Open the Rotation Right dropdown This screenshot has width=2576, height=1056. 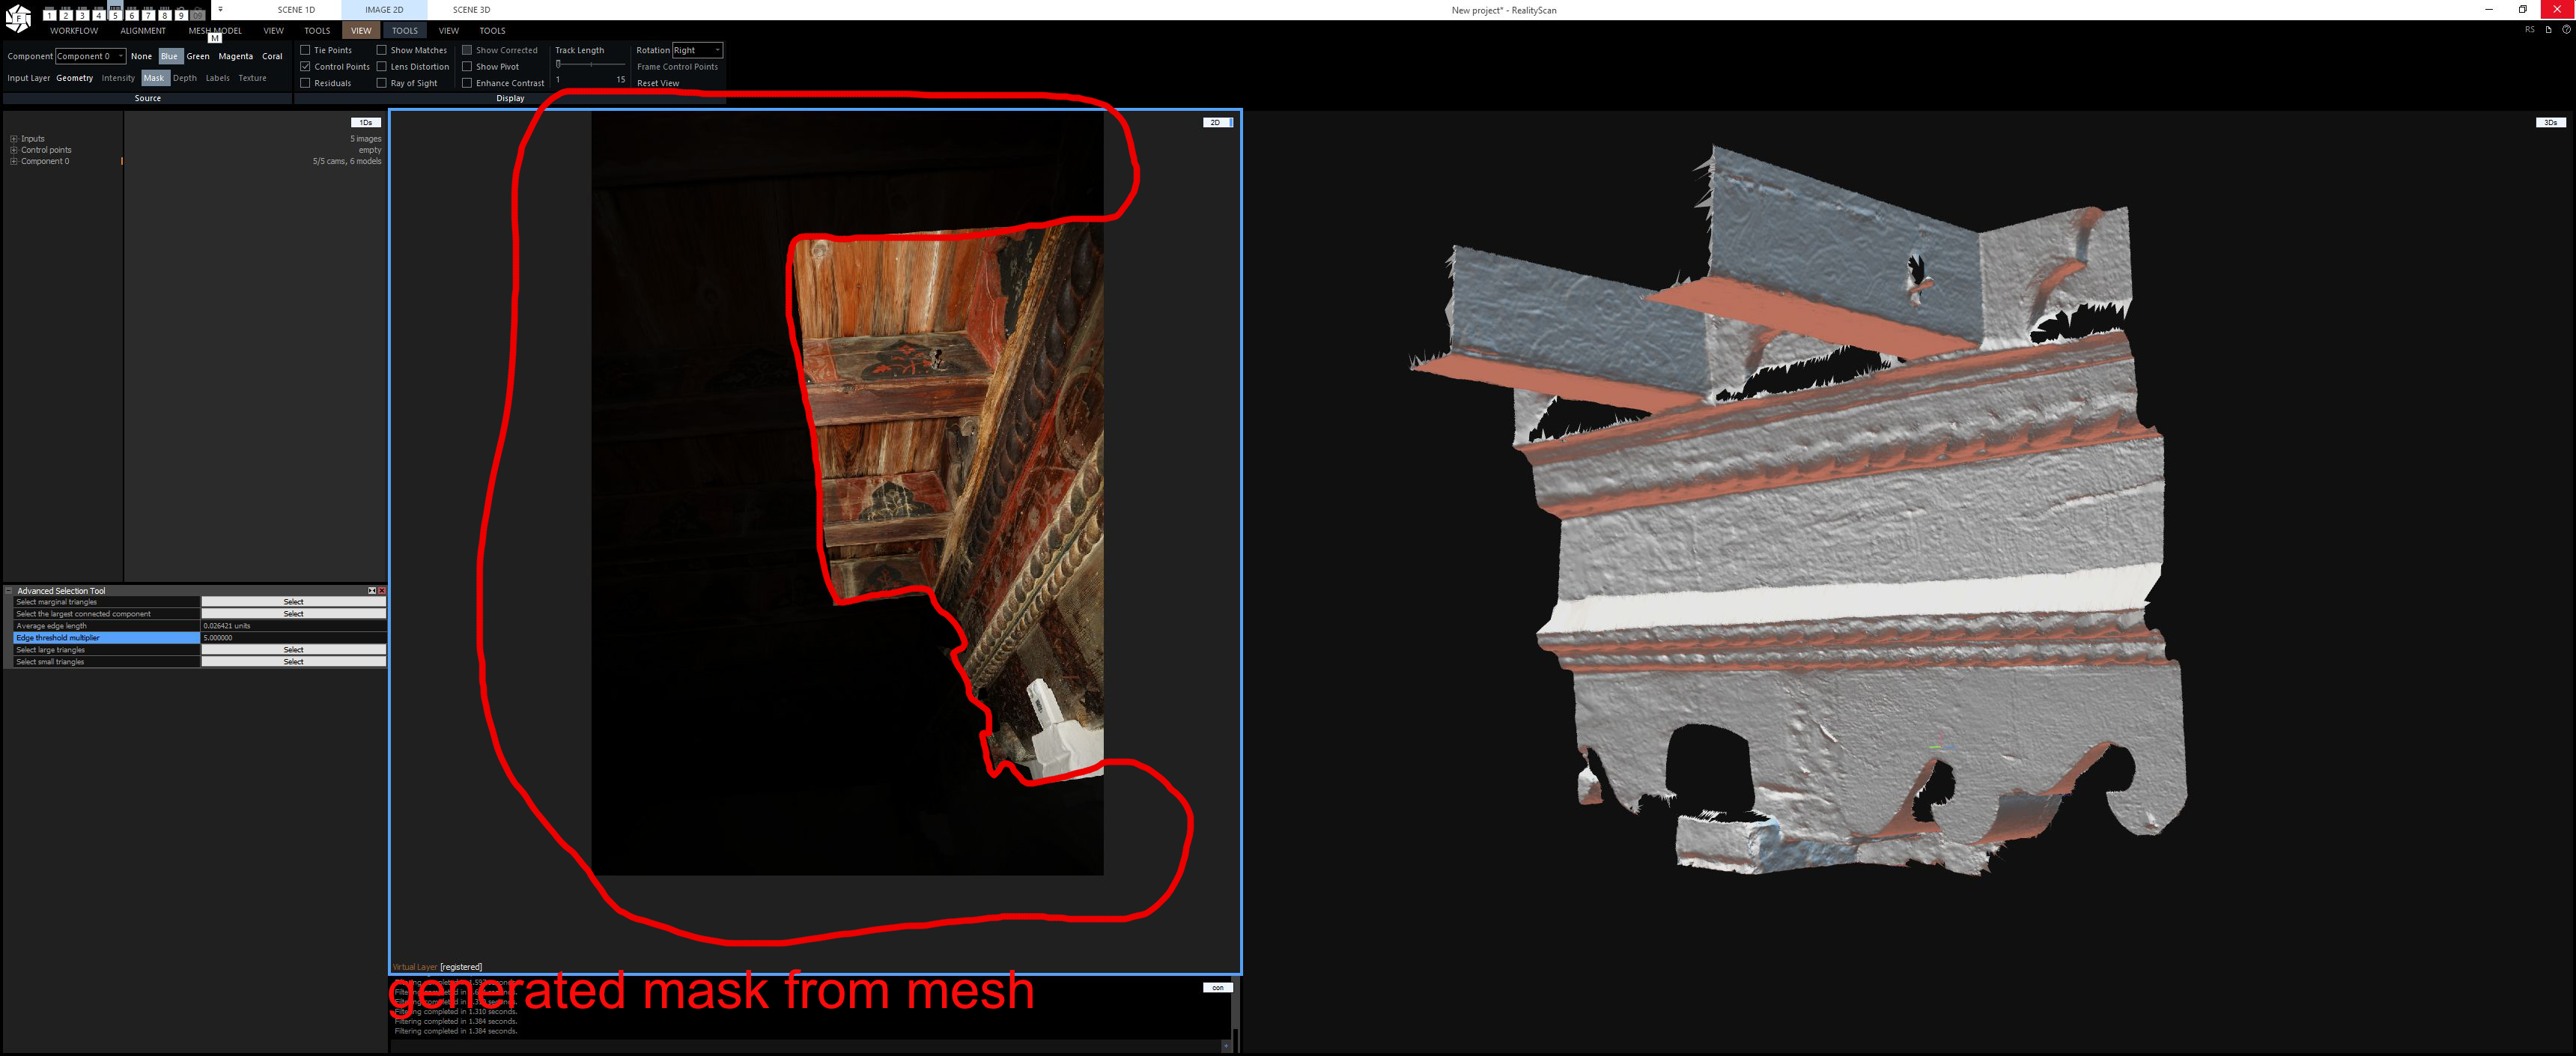[x=697, y=50]
